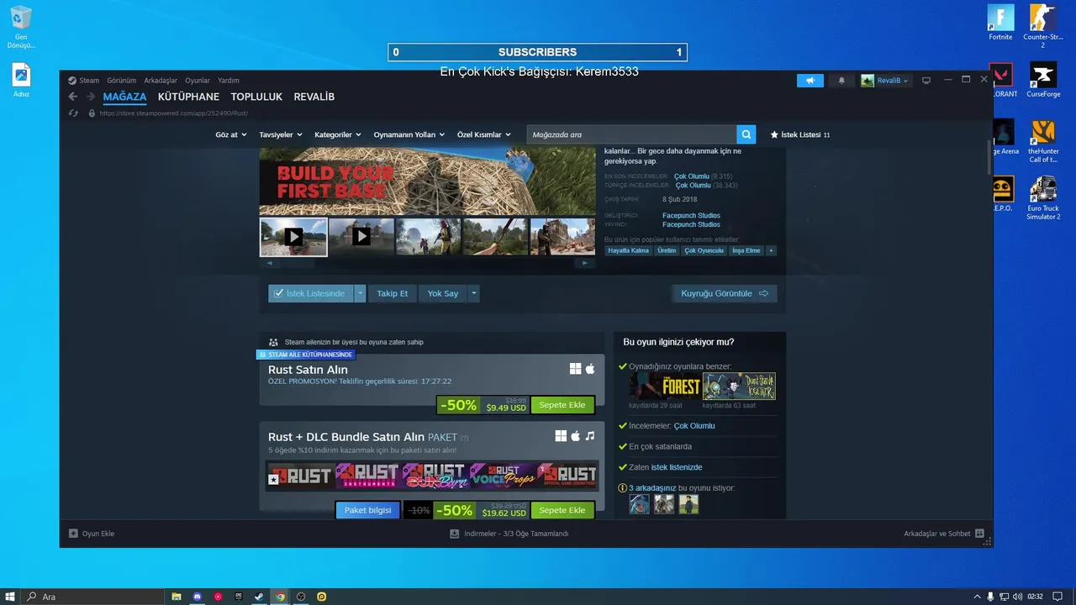Open the Oynamanın Yolları dropdown
The width and height of the screenshot is (1076, 605).
pos(409,134)
